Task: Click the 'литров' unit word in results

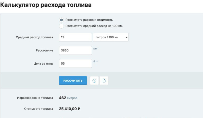Action: click(x=72, y=98)
